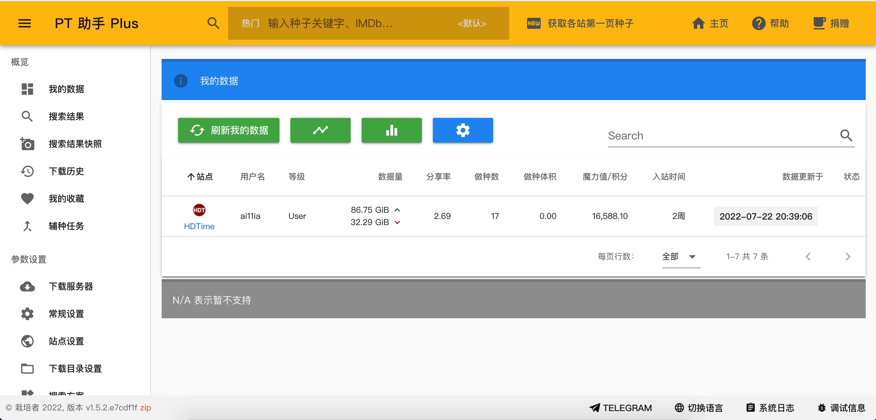The image size is (876, 420).
Task: Sort by 站点 column header
Action: (x=200, y=177)
